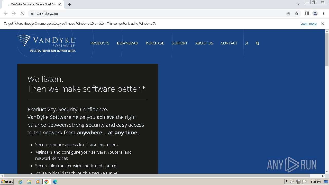Click bullet "Secure file transfer with fine-tuned control"
329x185 pixels.
76,166
